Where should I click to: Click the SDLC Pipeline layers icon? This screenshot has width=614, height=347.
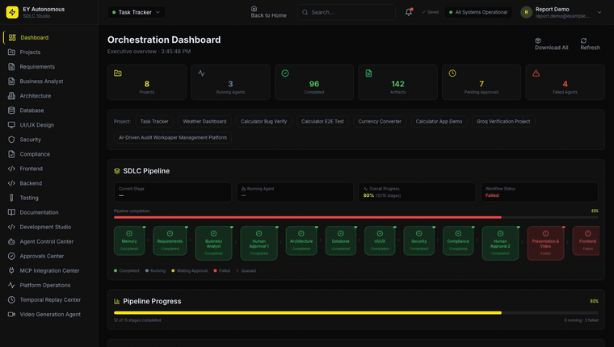click(116, 171)
